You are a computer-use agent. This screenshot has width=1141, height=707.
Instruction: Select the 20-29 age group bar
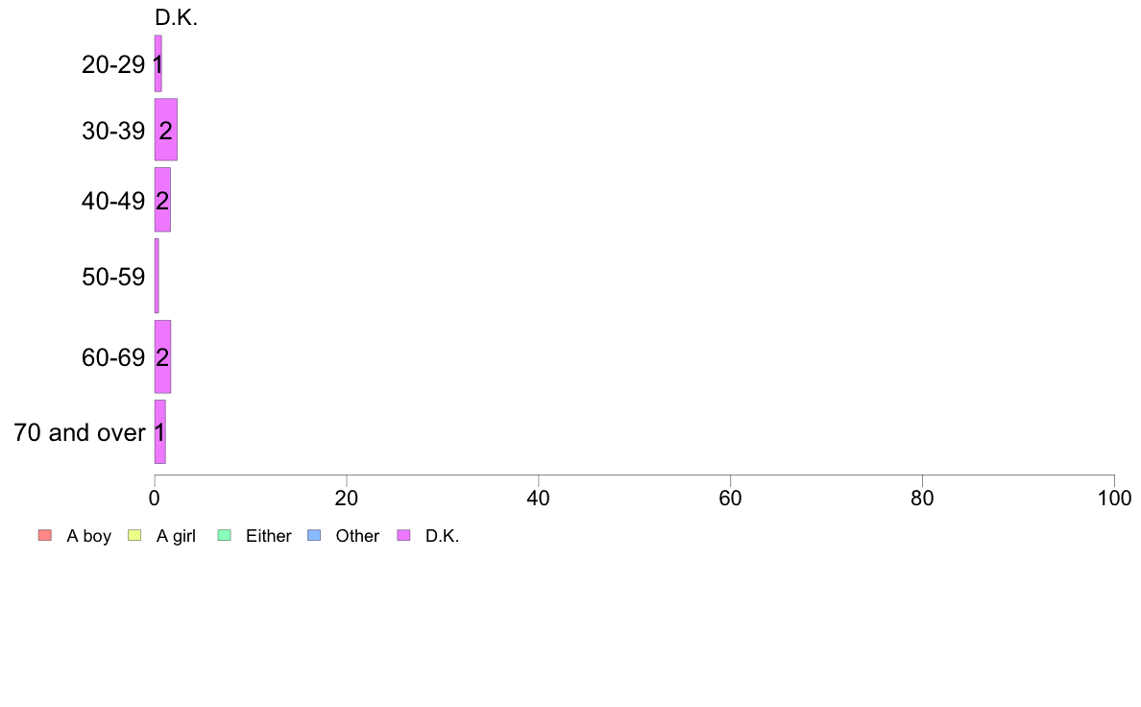(x=158, y=63)
